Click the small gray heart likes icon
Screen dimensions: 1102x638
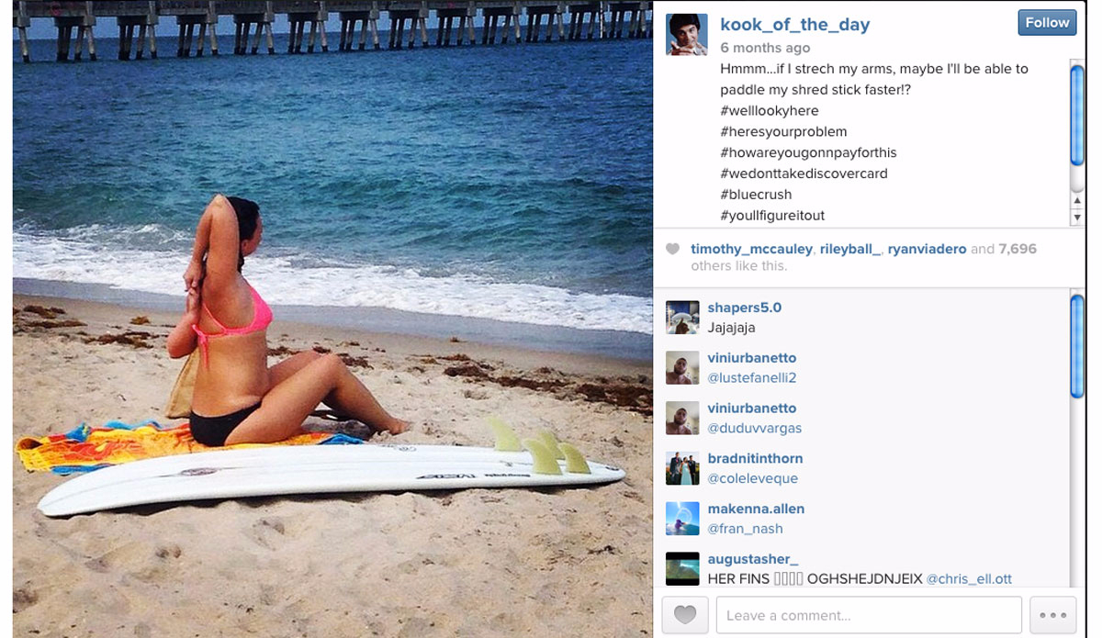point(673,249)
